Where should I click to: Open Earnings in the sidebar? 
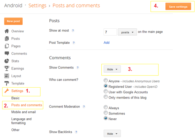pyautogui.click(x=18, y=68)
